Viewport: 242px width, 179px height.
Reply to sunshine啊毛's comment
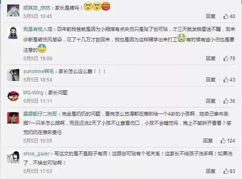click(211, 80)
